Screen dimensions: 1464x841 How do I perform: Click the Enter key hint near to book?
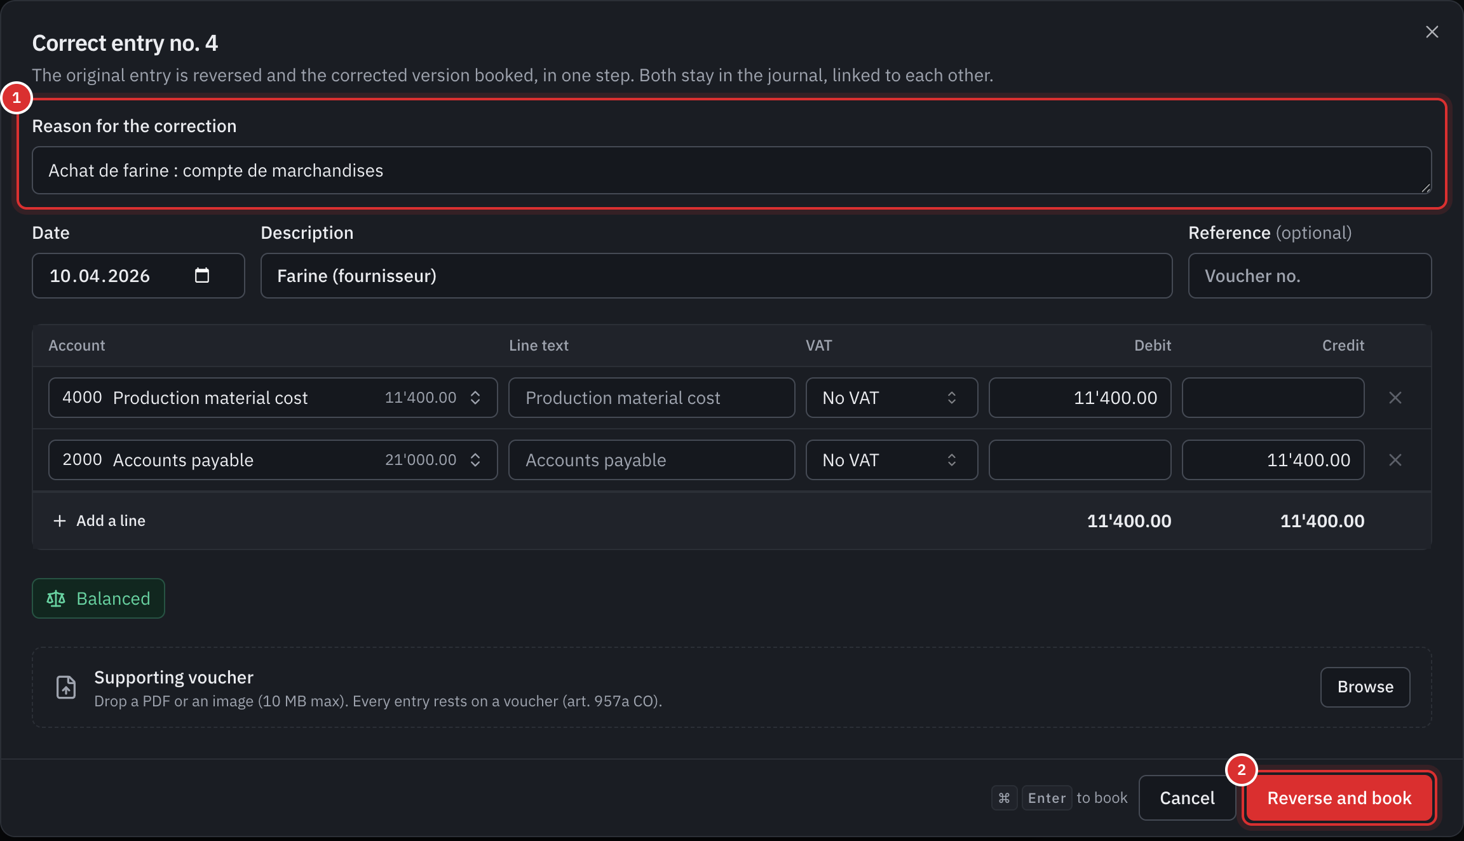point(1047,798)
